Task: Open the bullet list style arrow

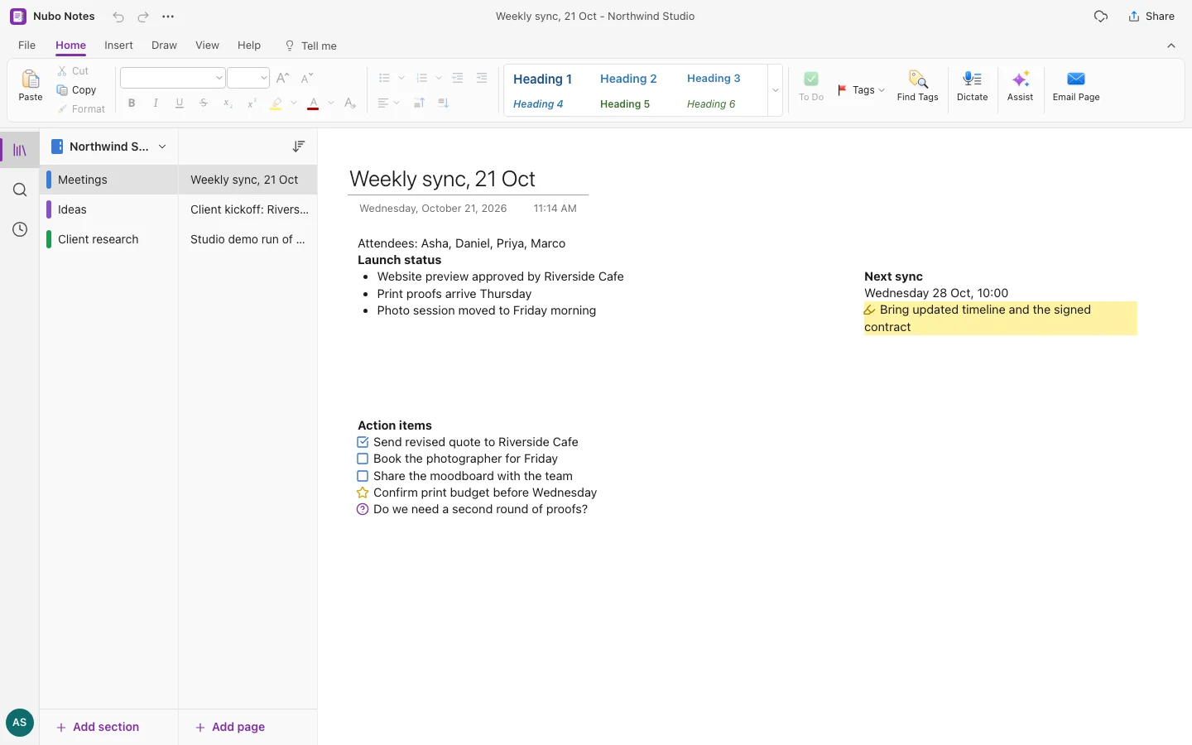Action: tap(401, 78)
